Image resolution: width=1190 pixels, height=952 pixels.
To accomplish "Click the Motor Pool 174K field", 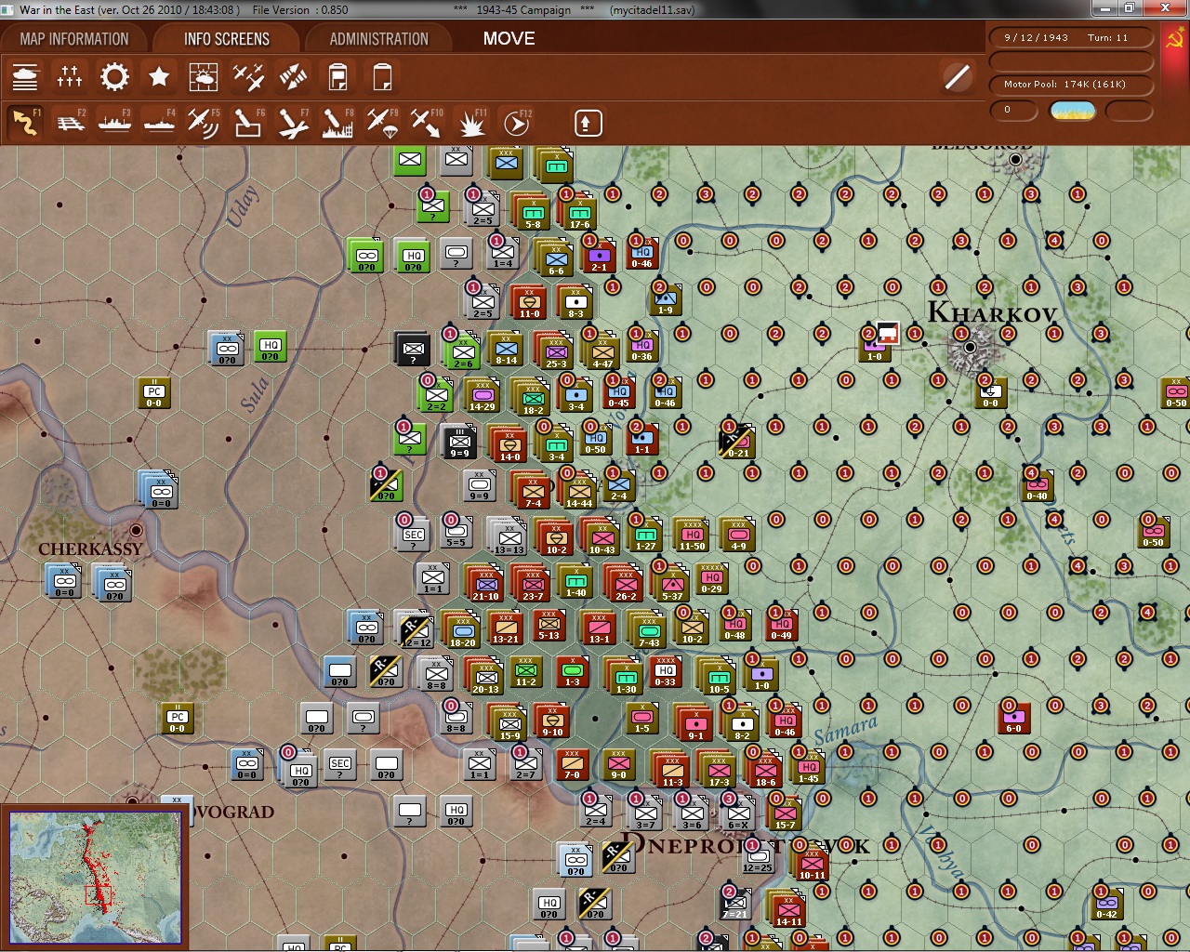I will click(x=1071, y=85).
